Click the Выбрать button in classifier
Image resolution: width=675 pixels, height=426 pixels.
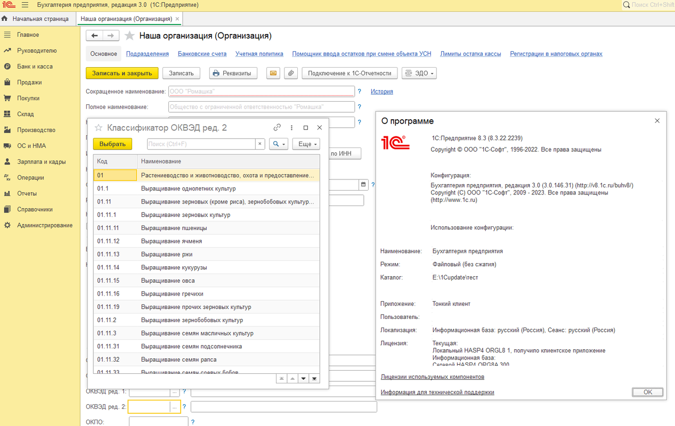click(x=112, y=144)
